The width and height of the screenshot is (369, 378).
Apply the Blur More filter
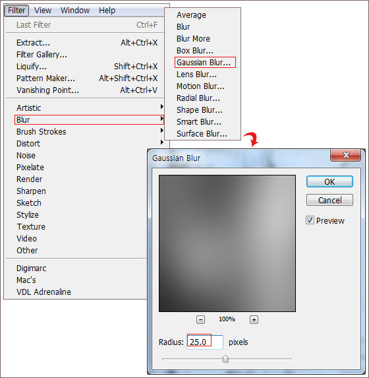click(x=193, y=38)
